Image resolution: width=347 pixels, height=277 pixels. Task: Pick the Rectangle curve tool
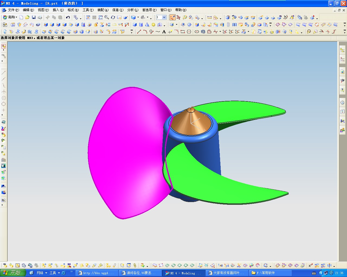(x=183, y=32)
